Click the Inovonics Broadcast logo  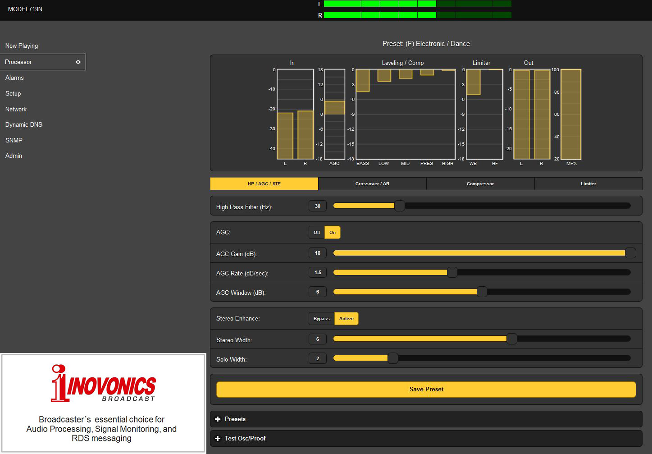[x=103, y=384]
